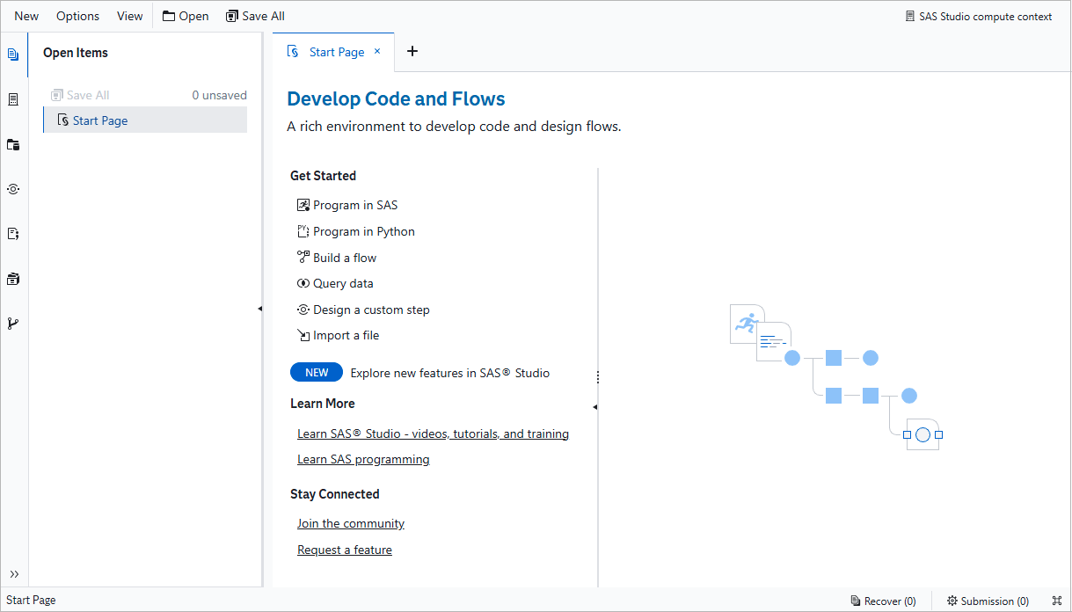Close the Start Page tab
The width and height of the screenshot is (1072, 612).
(377, 51)
